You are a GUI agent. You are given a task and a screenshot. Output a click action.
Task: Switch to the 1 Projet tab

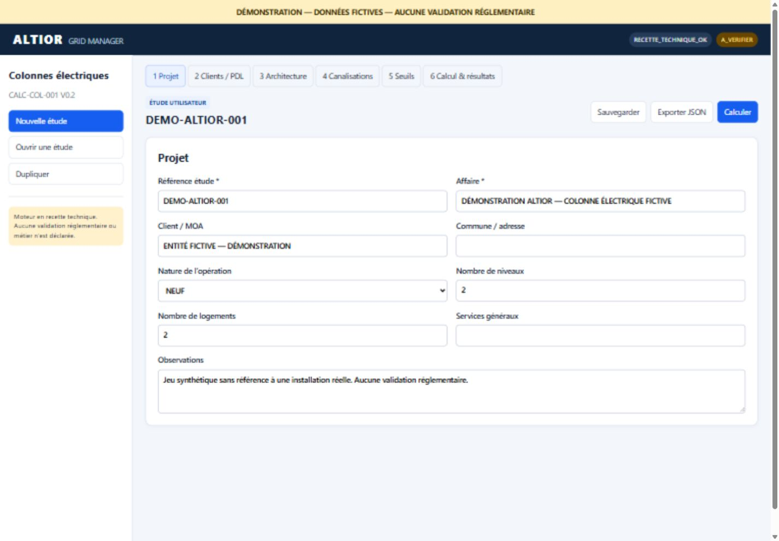[166, 76]
